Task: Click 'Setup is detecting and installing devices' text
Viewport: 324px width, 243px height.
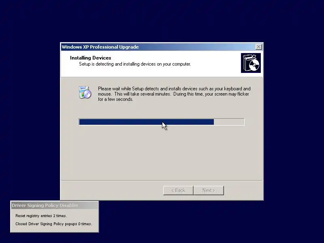Action: coord(135,64)
